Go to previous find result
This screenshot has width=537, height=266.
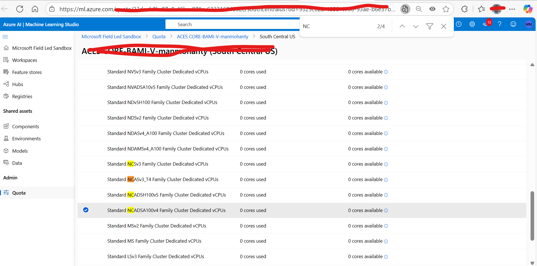click(402, 26)
